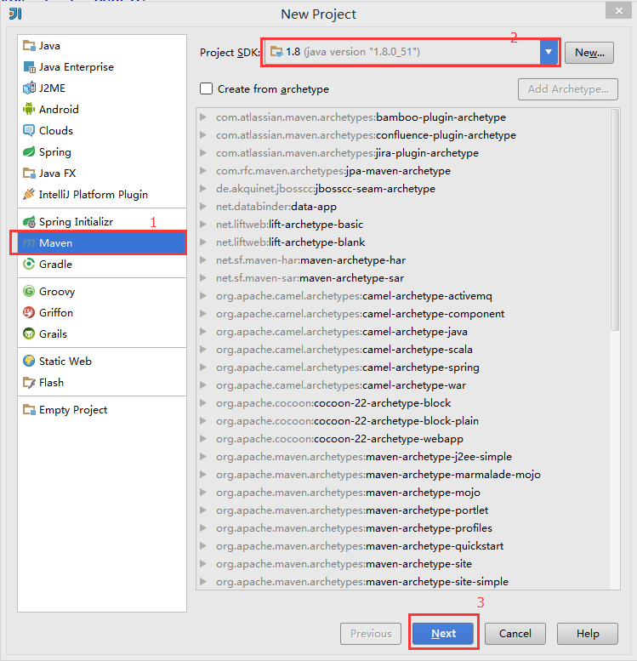Click the Maven m icon

click(29, 242)
